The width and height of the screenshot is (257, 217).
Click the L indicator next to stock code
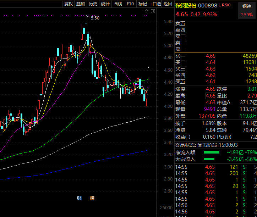pyautogui.click(x=220, y=5)
